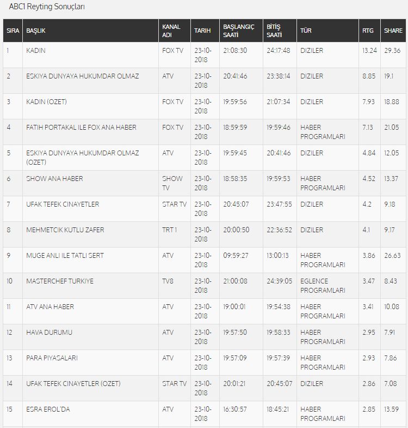Image resolution: width=408 pixels, height=428 pixels.
Task: Click the SIRA column header
Action: 13,31
